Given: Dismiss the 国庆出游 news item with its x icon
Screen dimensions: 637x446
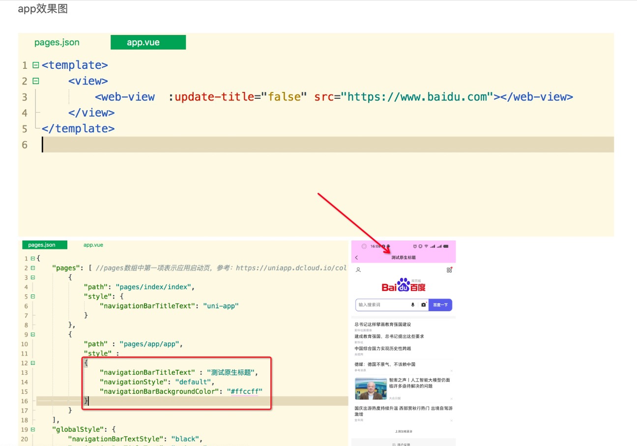Looking at the screenshot, I should pyautogui.click(x=451, y=420).
